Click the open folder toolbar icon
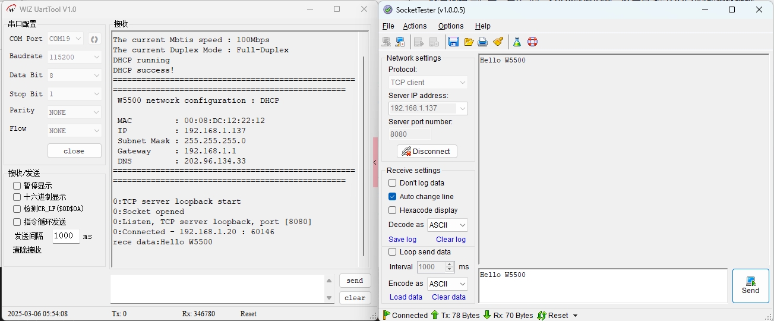 [469, 42]
